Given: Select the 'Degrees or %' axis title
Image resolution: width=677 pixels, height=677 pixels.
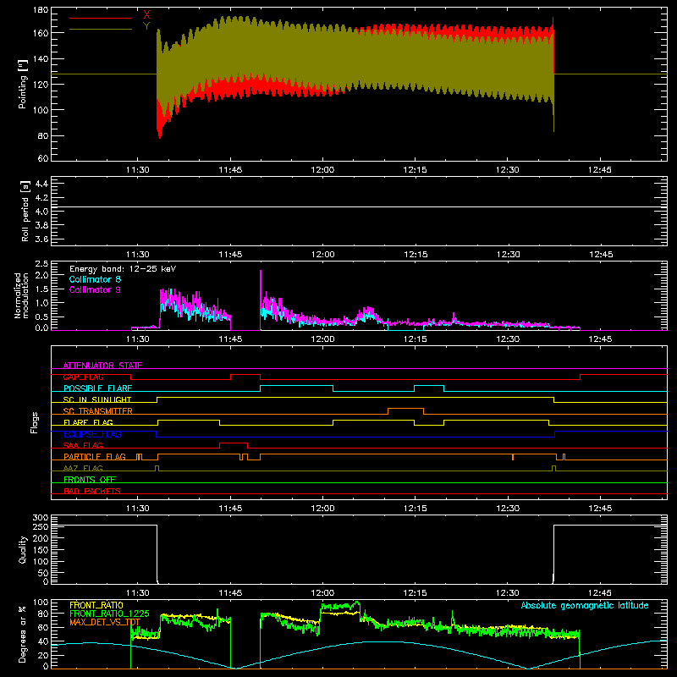Looking at the screenshot, I should coord(23,634).
